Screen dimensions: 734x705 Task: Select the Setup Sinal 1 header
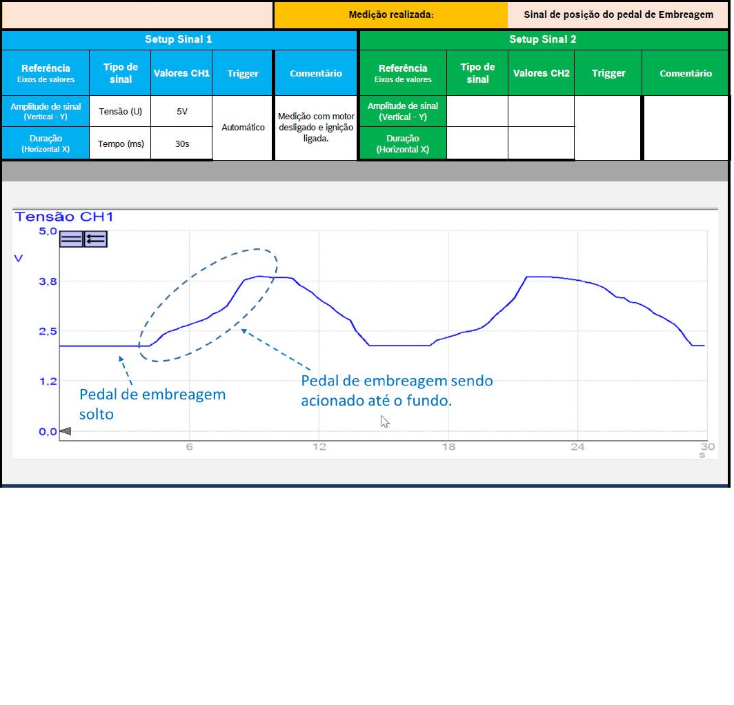coord(179,39)
